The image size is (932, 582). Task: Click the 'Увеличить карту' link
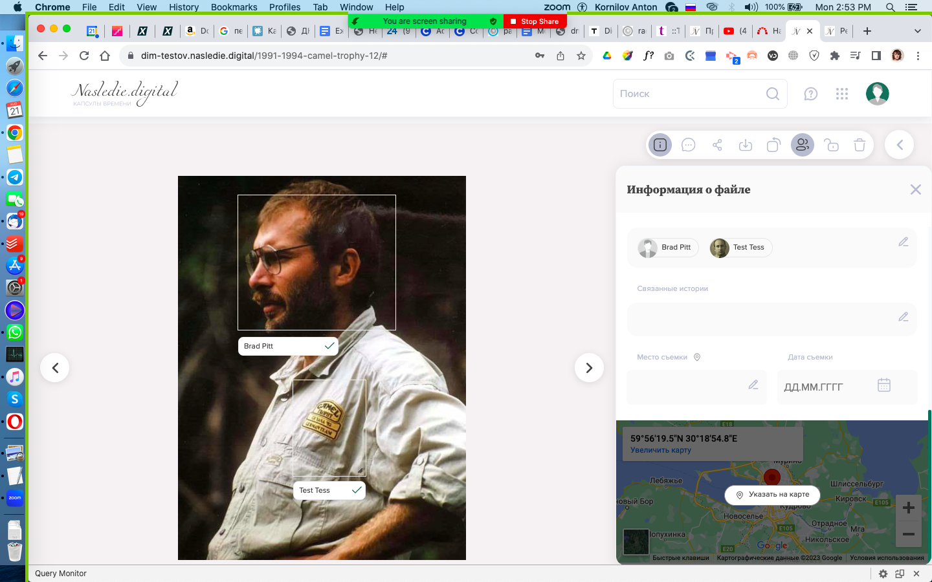[x=661, y=450]
